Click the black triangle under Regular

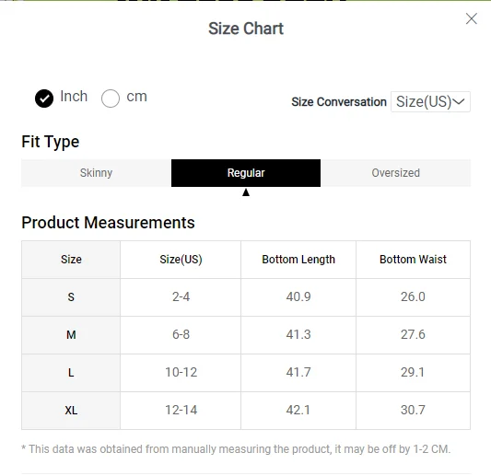pos(246,192)
